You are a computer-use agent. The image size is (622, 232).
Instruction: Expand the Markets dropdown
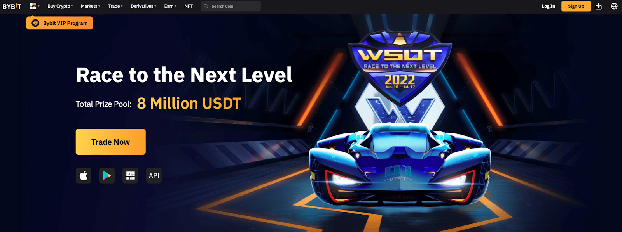coord(91,6)
